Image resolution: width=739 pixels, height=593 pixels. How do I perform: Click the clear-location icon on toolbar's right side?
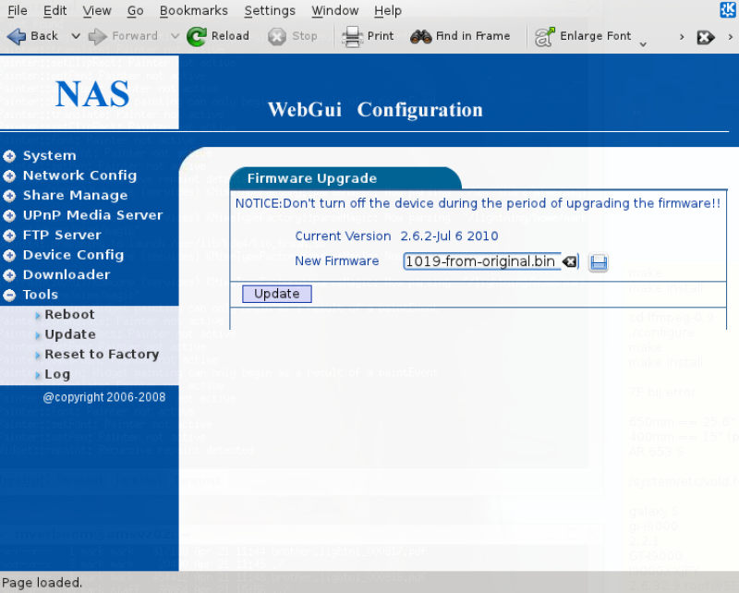point(706,37)
